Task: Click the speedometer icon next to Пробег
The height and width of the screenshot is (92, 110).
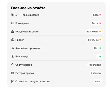Action: [x=13, y=40]
